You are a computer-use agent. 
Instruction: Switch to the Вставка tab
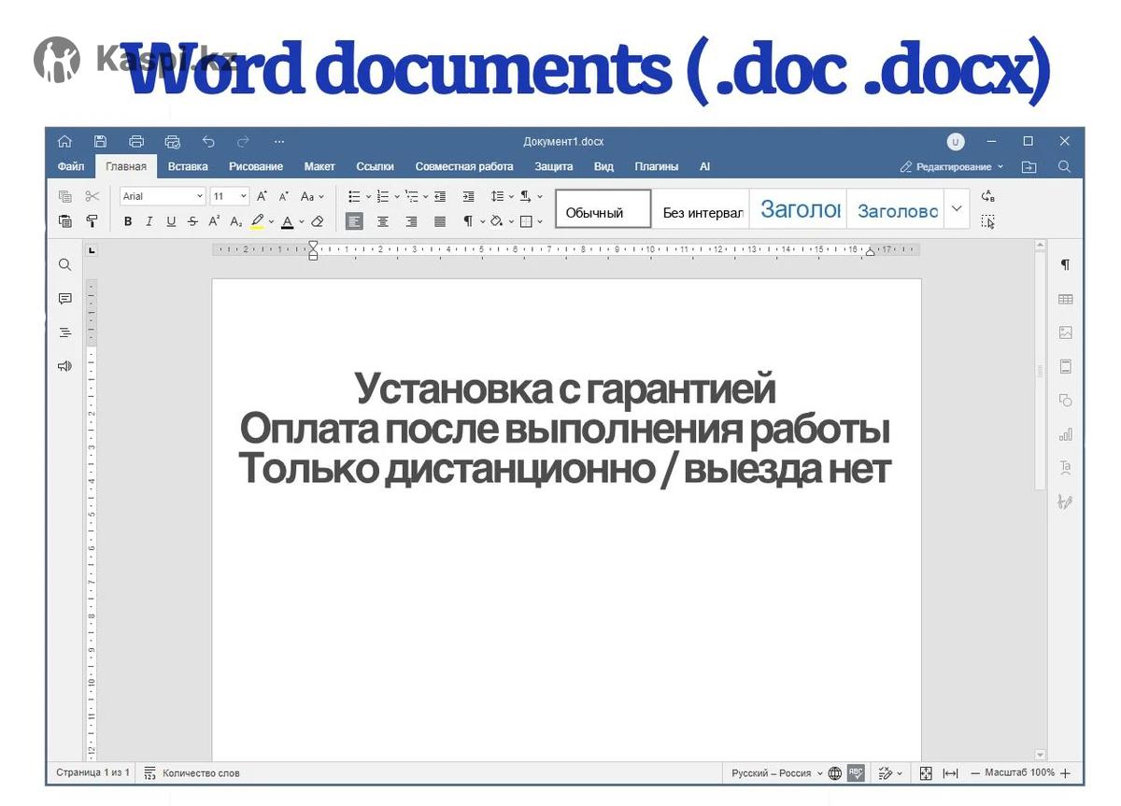coord(188,166)
